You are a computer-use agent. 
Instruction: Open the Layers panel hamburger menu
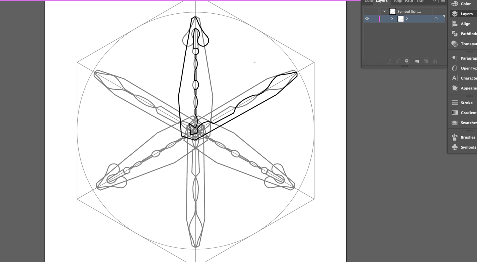click(443, 1)
